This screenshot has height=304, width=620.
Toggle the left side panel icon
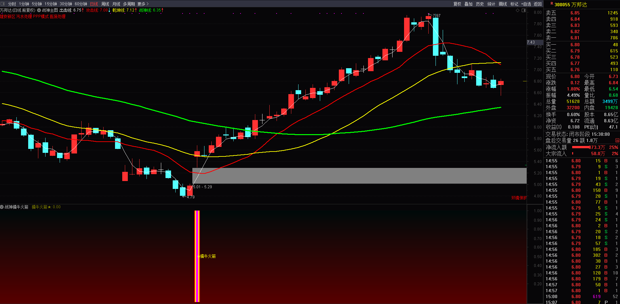[3, 4]
